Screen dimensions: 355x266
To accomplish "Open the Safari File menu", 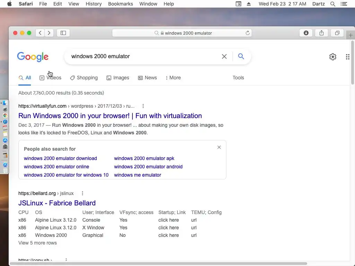I will pos(43,4).
